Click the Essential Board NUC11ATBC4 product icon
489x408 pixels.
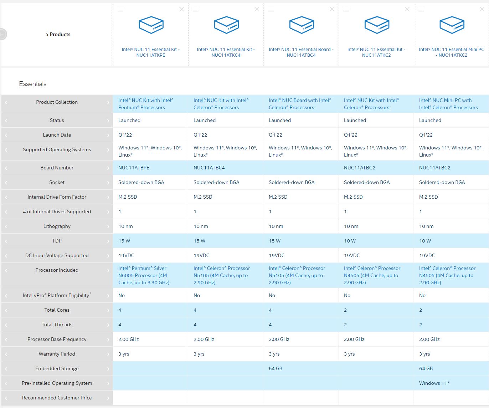pos(302,25)
